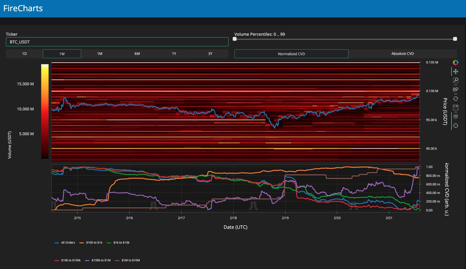Image resolution: width=466 pixels, height=269 pixels.
Task: Click the 90.00 k price axis label
Action: coord(431,149)
